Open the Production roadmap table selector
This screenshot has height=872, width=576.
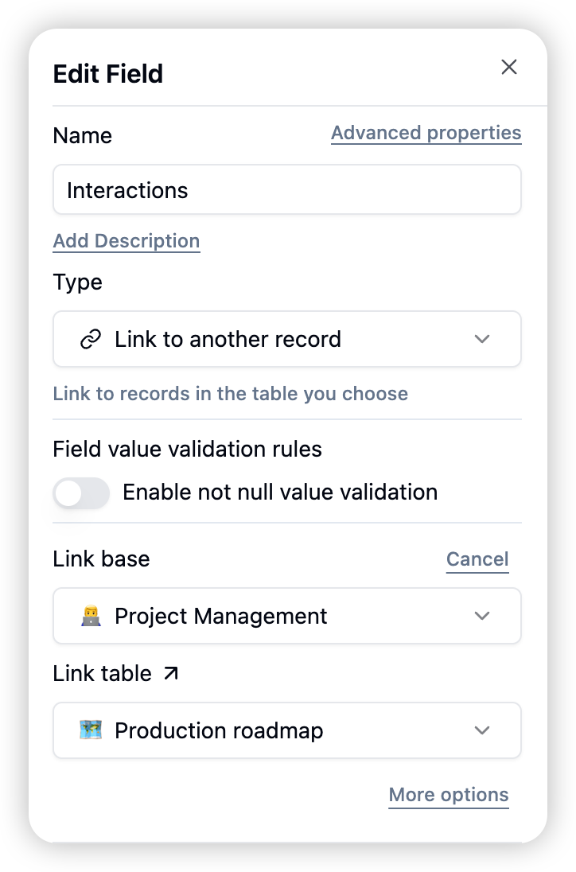pos(287,730)
